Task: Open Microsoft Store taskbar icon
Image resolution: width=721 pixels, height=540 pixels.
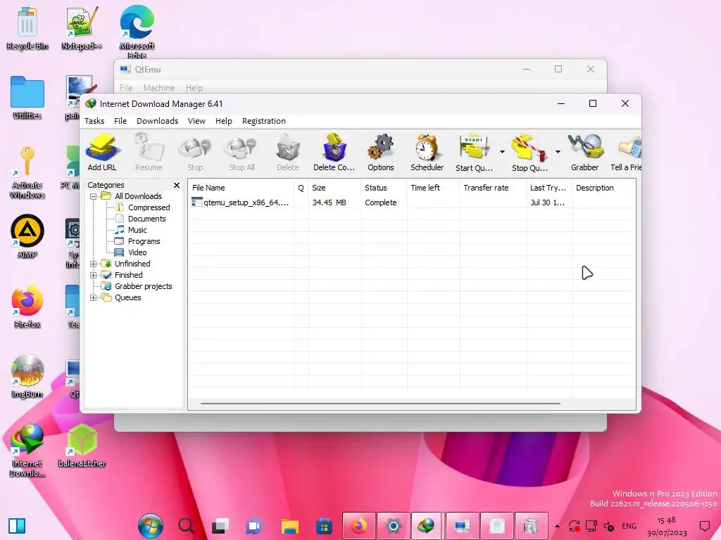Action: (x=324, y=526)
